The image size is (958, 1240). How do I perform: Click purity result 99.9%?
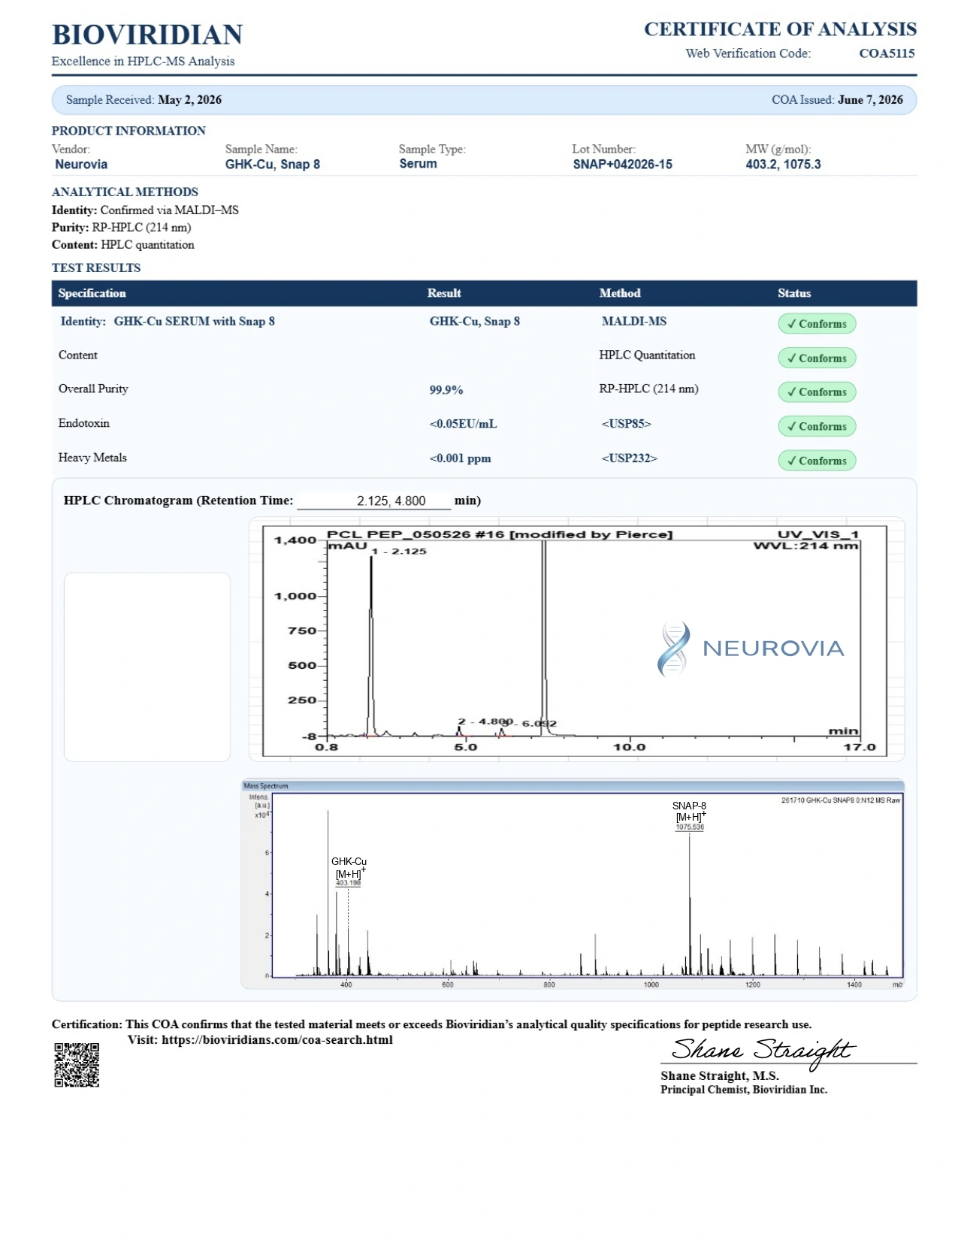point(446,390)
